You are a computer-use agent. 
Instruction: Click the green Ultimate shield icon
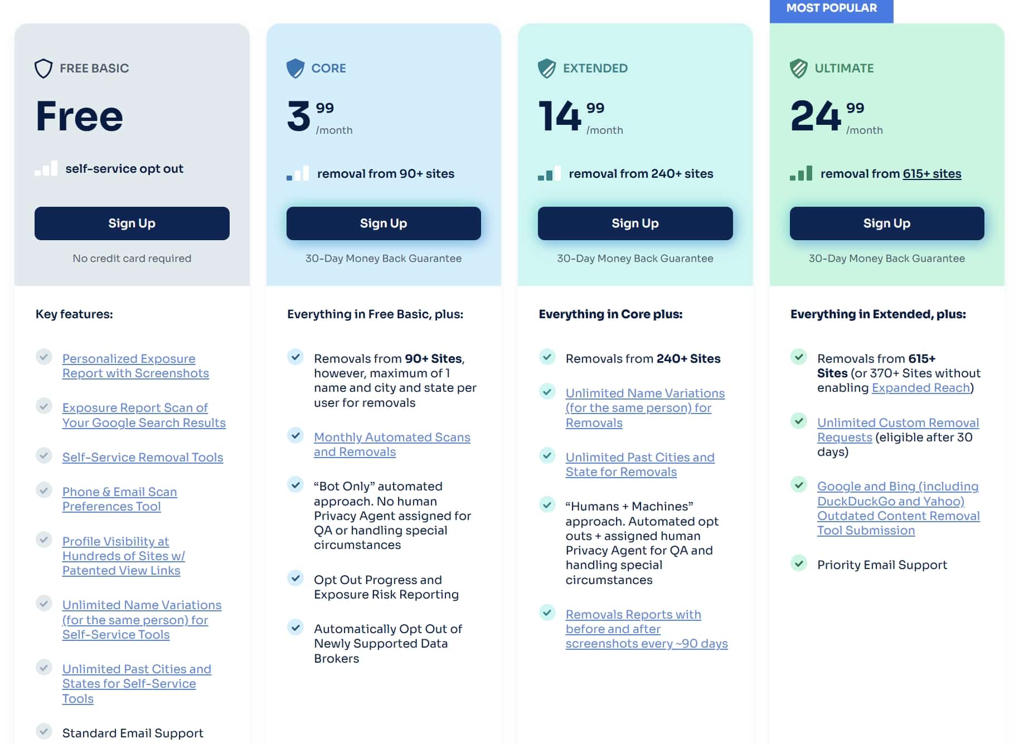pos(799,69)
